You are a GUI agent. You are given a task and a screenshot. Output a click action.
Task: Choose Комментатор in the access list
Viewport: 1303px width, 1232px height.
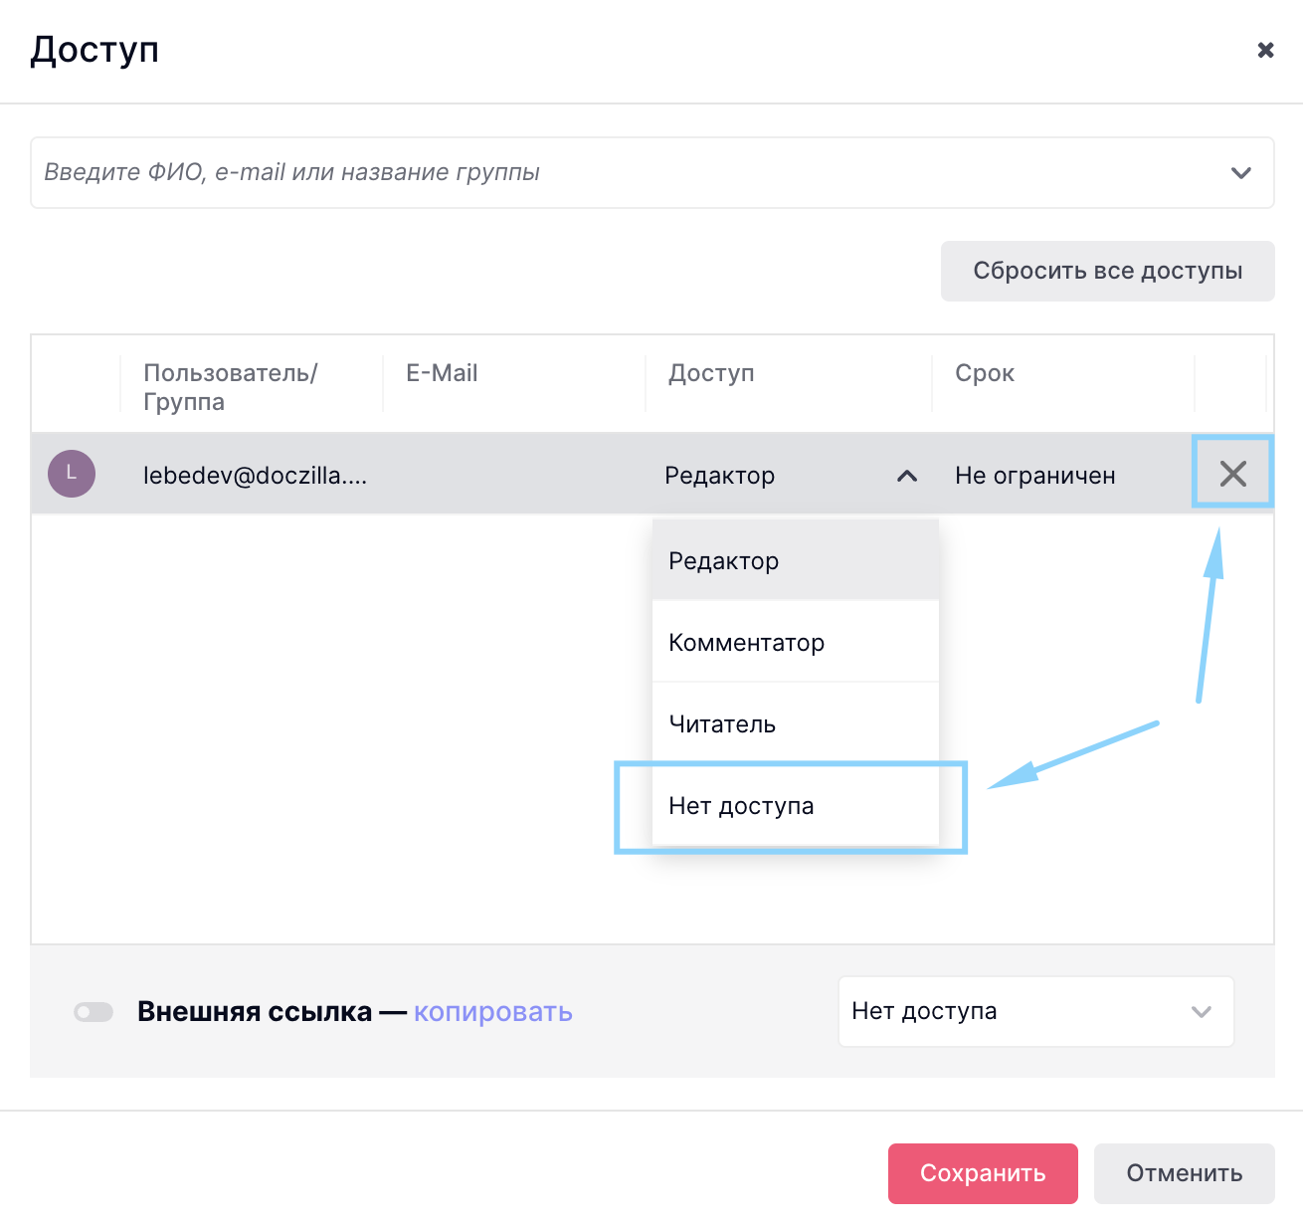[746, 643]
